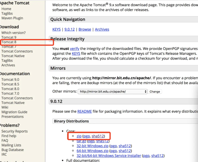Open sha512 for 32-bit Windows zip
198x162 pixels.
125,146
